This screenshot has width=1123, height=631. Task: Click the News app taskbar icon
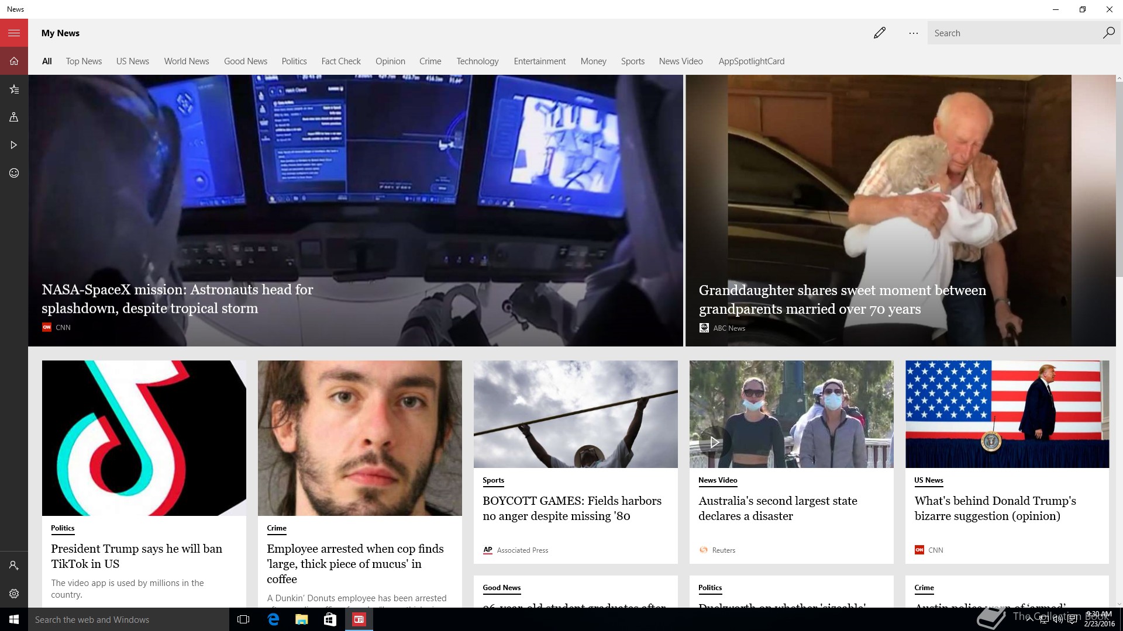359,619
